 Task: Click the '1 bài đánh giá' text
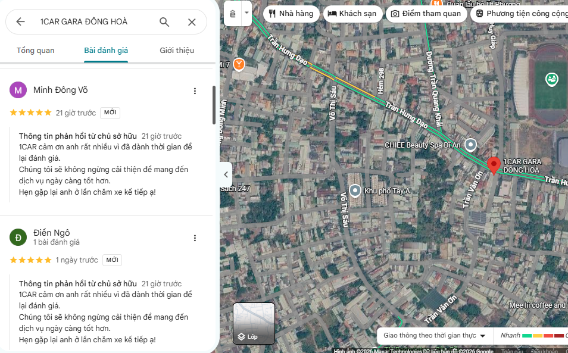point(57,242)
